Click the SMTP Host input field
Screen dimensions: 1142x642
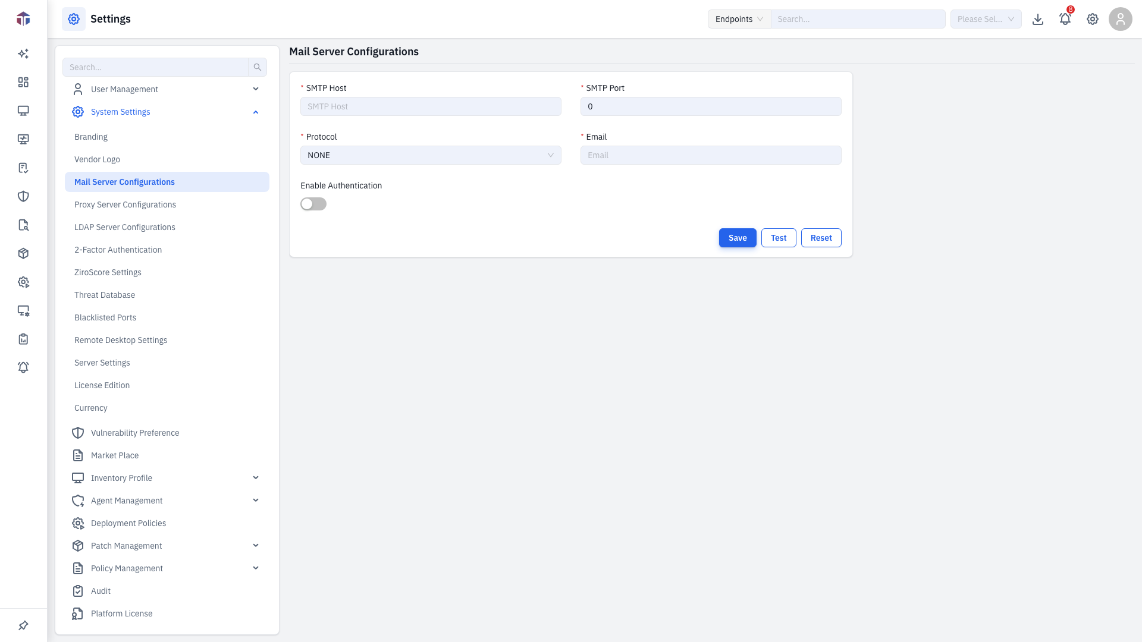431,106
